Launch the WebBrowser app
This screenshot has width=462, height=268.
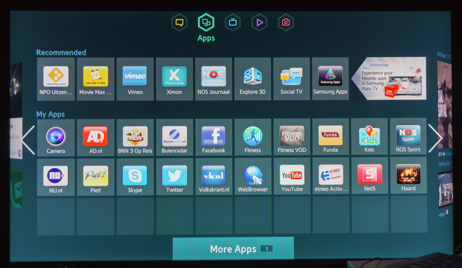point(253,176)
